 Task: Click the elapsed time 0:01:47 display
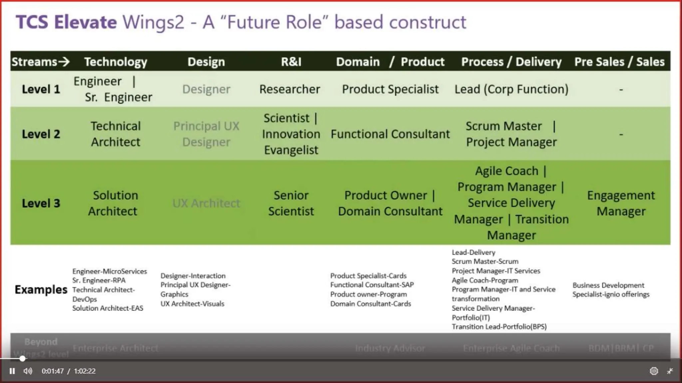53,371
